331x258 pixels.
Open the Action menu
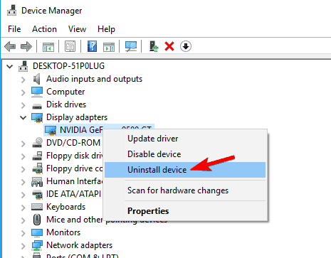point(44,29)
